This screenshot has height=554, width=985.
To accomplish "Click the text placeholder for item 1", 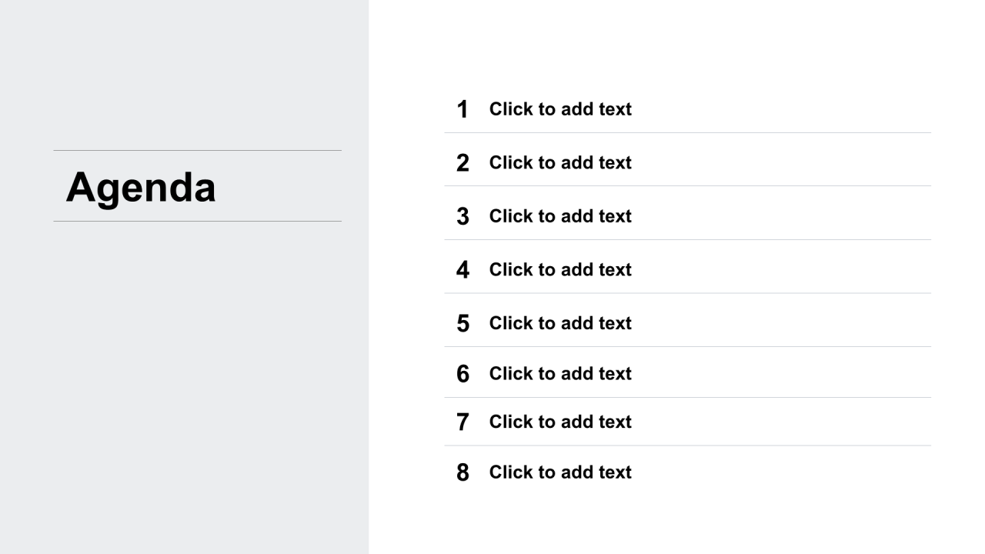I will (x=560, y=109).
